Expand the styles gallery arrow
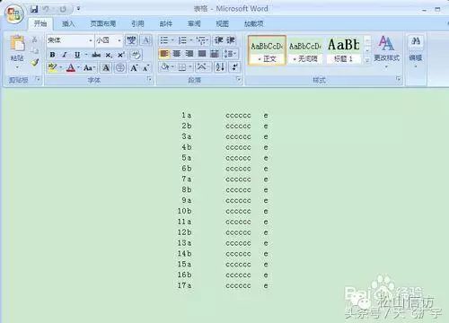Screen dimensions: 449x323 coord(367,60)
